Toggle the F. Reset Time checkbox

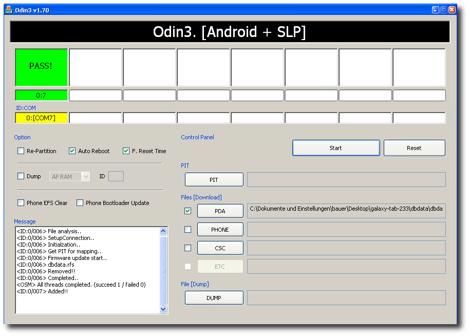(126, 151)
